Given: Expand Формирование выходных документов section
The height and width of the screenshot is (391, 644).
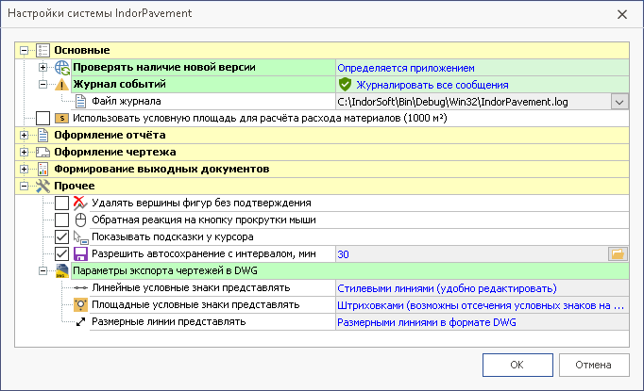Looking at the screenshot, I should [25, 170].
